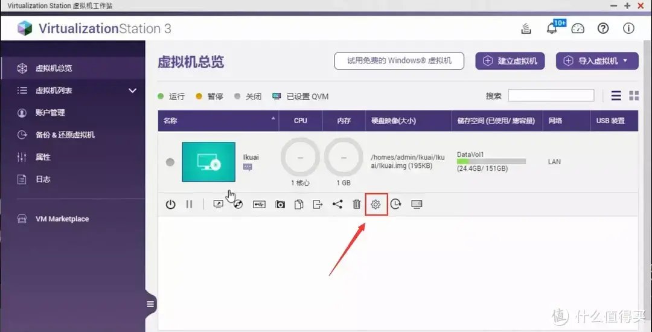Click 硬盘映像(大小) column header

409,121
